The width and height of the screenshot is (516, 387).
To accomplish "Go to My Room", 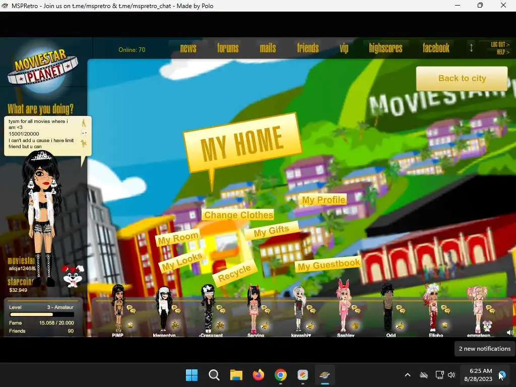I will tap(178, 238).
